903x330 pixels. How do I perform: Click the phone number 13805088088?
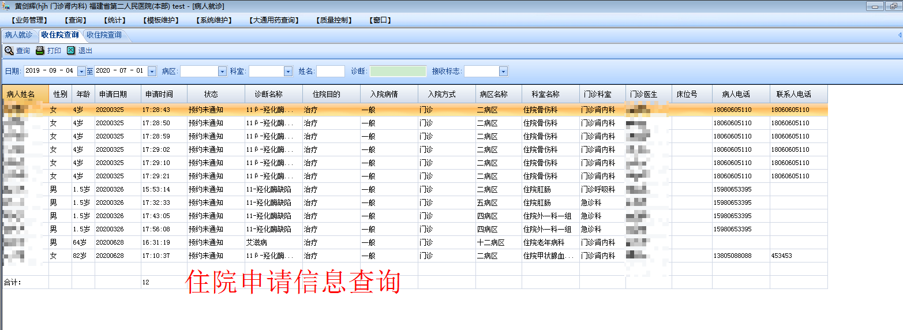coord(741,256)
